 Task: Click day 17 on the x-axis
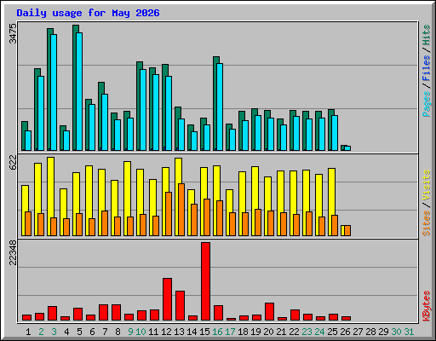230,332
